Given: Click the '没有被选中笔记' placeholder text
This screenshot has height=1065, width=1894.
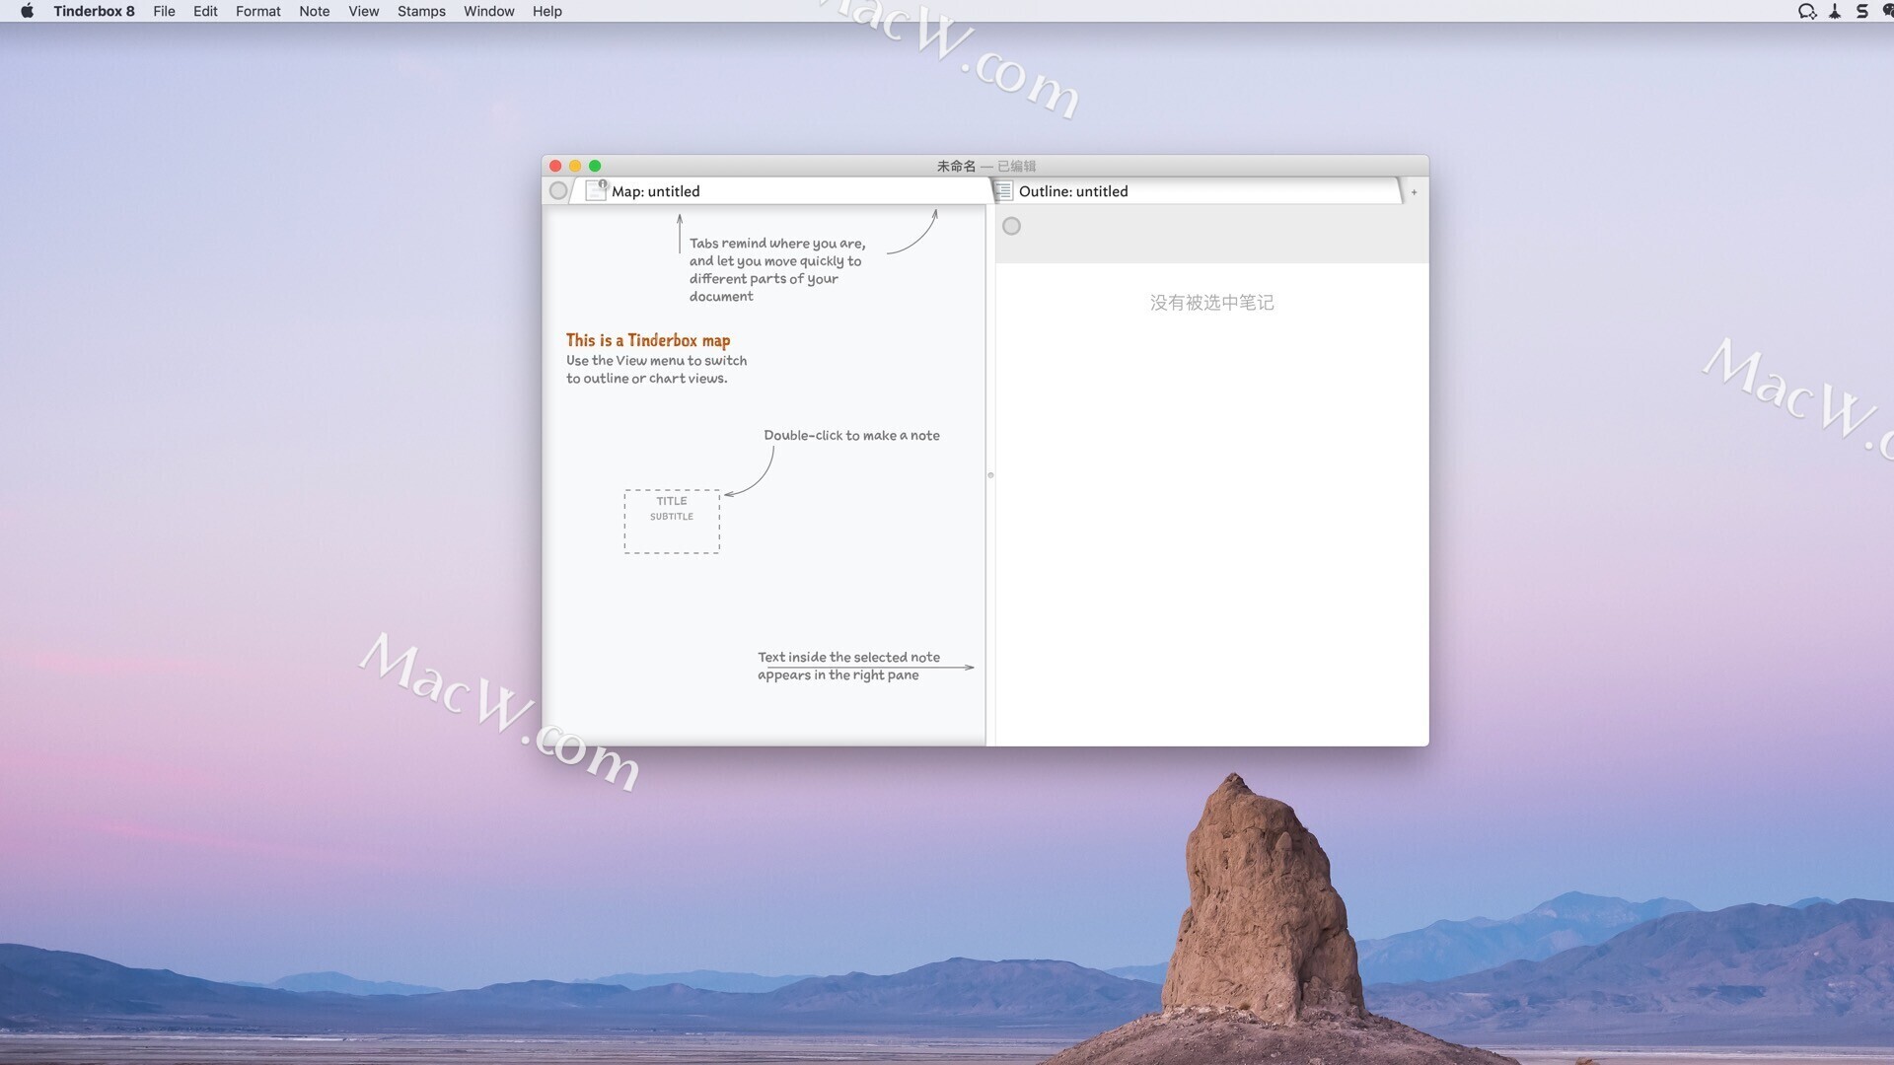Looking at the screenshot, I should click(1211, 303).
